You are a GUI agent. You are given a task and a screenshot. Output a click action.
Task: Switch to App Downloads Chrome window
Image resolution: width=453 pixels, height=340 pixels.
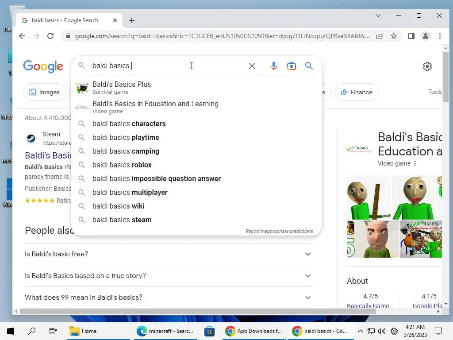253,331
